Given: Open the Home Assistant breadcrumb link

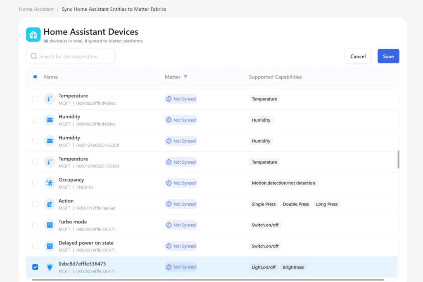Looking at the screenshot, I should tap(36, 9).
